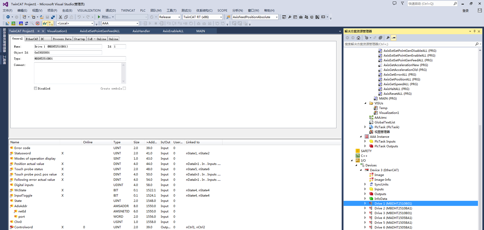Open the Visualization1 document tab

[57, 31]
